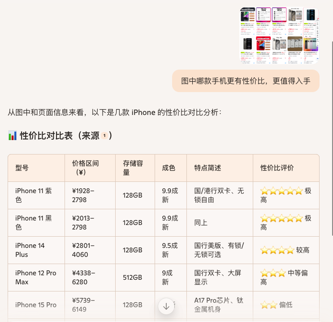Click A17 Pro芯片、钛金属机身 description cell
Viewport: 333px width, 322px height.
(x=220, y=305)
